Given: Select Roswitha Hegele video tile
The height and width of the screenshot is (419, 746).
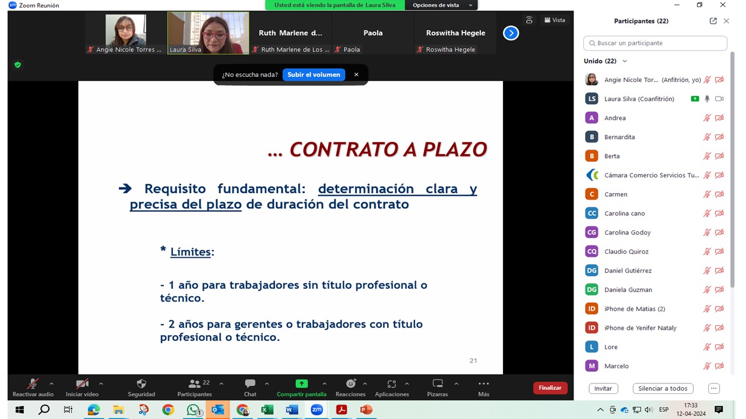Looking at the screenshot, I should pyautogui.click(x=455, y=33).
